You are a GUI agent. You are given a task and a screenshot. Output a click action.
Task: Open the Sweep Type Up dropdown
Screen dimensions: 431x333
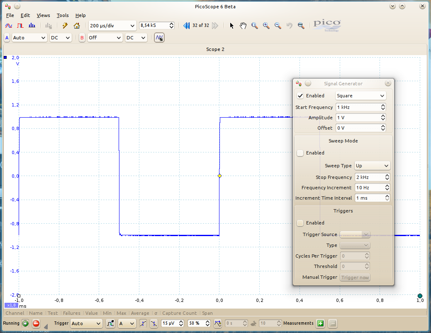pos(372,166)
